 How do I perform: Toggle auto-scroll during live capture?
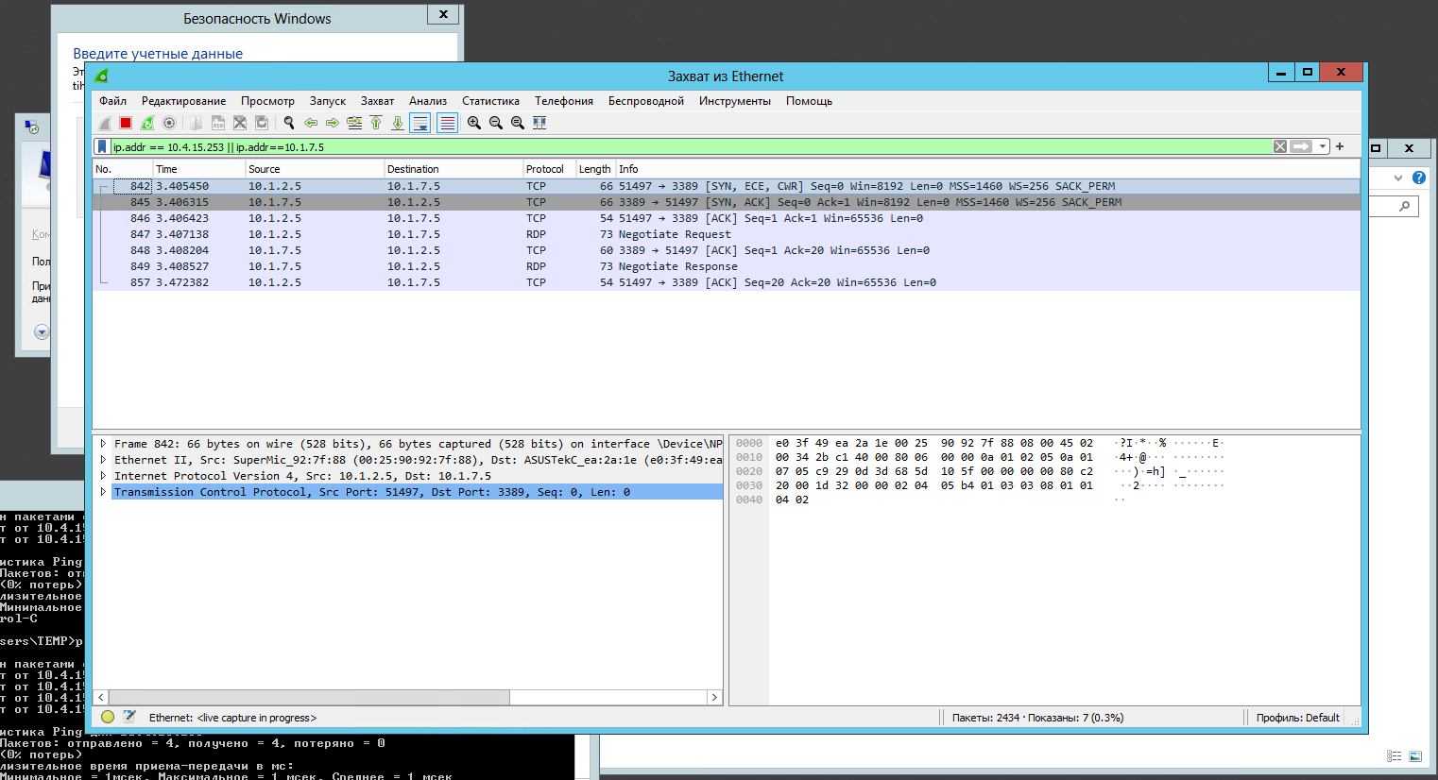click(420, 123)
